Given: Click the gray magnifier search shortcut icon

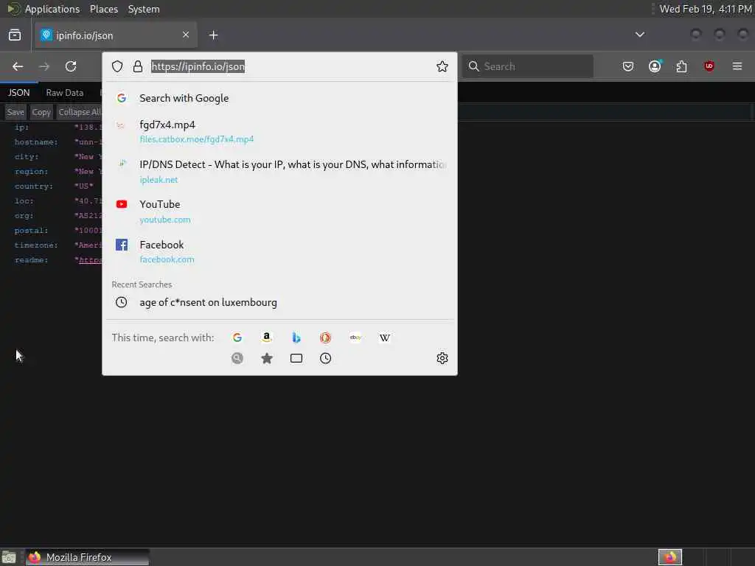Looking at the screenshot, I should pyautogui.click(x=237, y=358).
